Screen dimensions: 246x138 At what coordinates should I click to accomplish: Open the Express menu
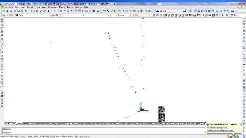[70, 7]
